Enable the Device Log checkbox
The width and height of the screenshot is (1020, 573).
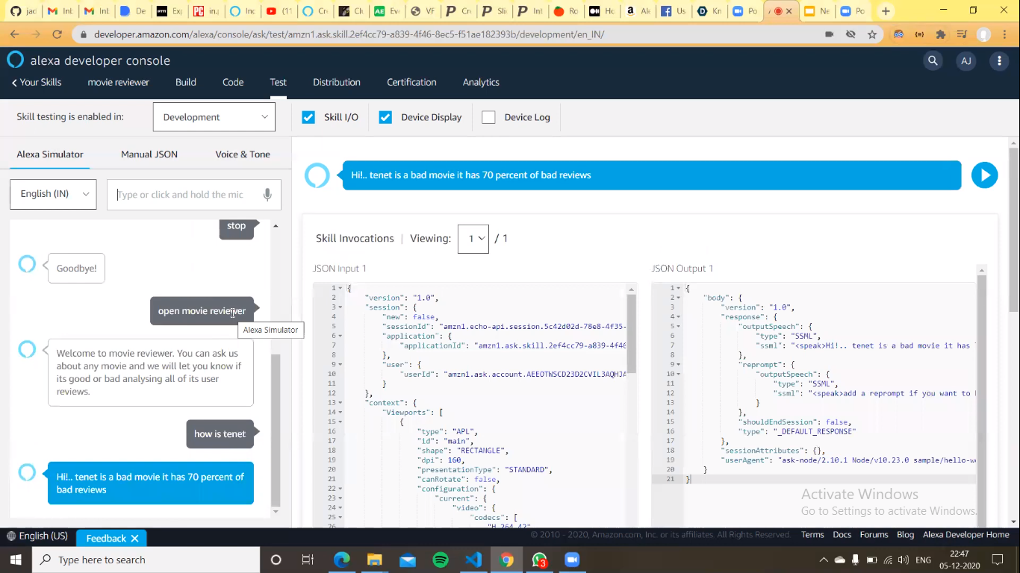point(488,117)
